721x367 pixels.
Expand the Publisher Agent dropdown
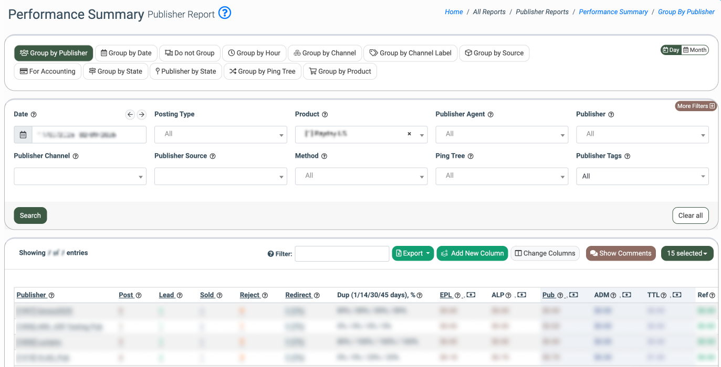(501, 135)
